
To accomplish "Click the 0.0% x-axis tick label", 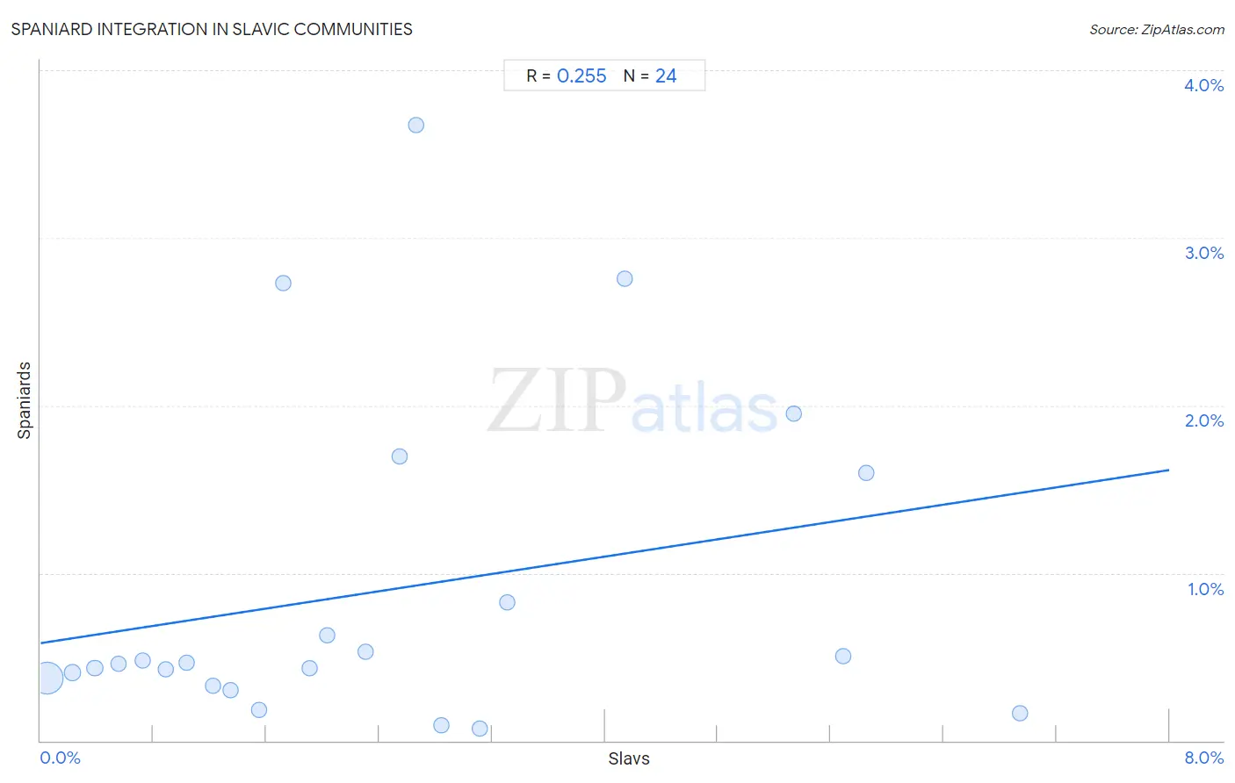I will coord(61,758).
